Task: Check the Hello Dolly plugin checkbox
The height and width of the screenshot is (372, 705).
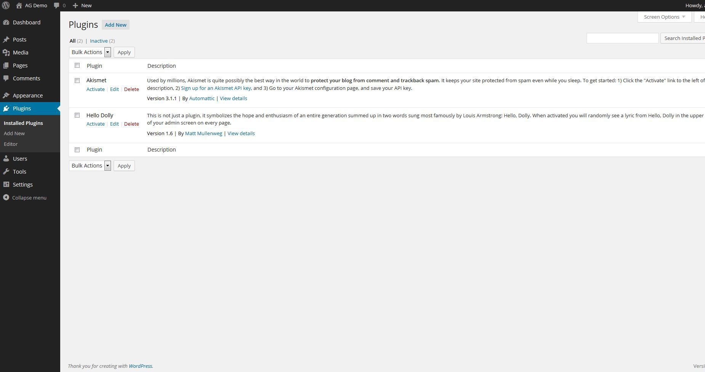Action: pyautogui.click(x=77, y=115)
